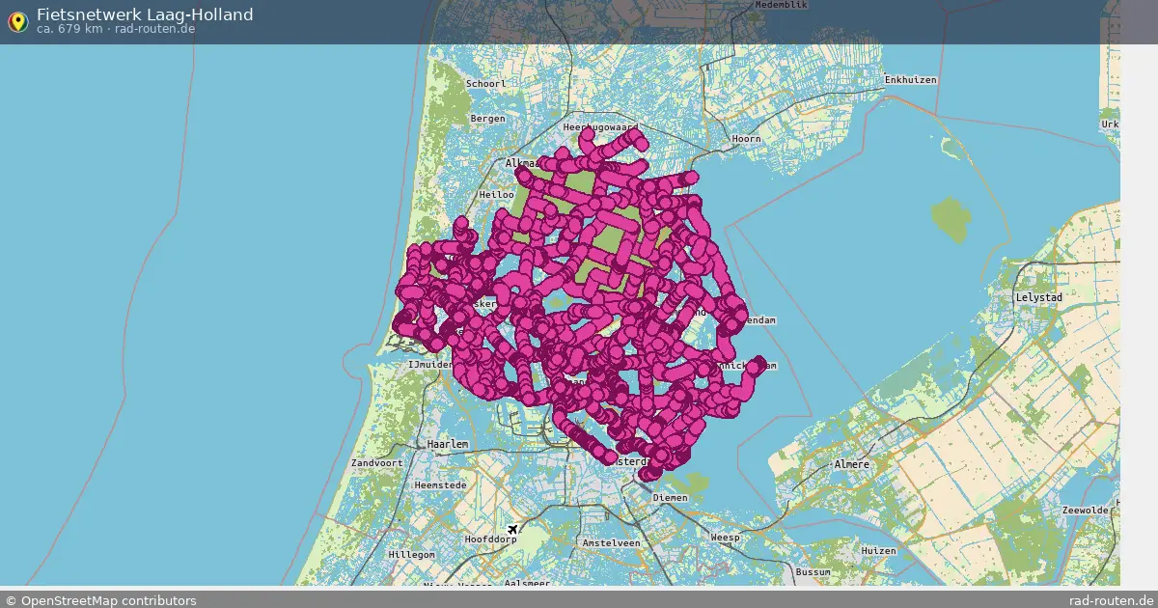Select the Schoorl map label

485,84
